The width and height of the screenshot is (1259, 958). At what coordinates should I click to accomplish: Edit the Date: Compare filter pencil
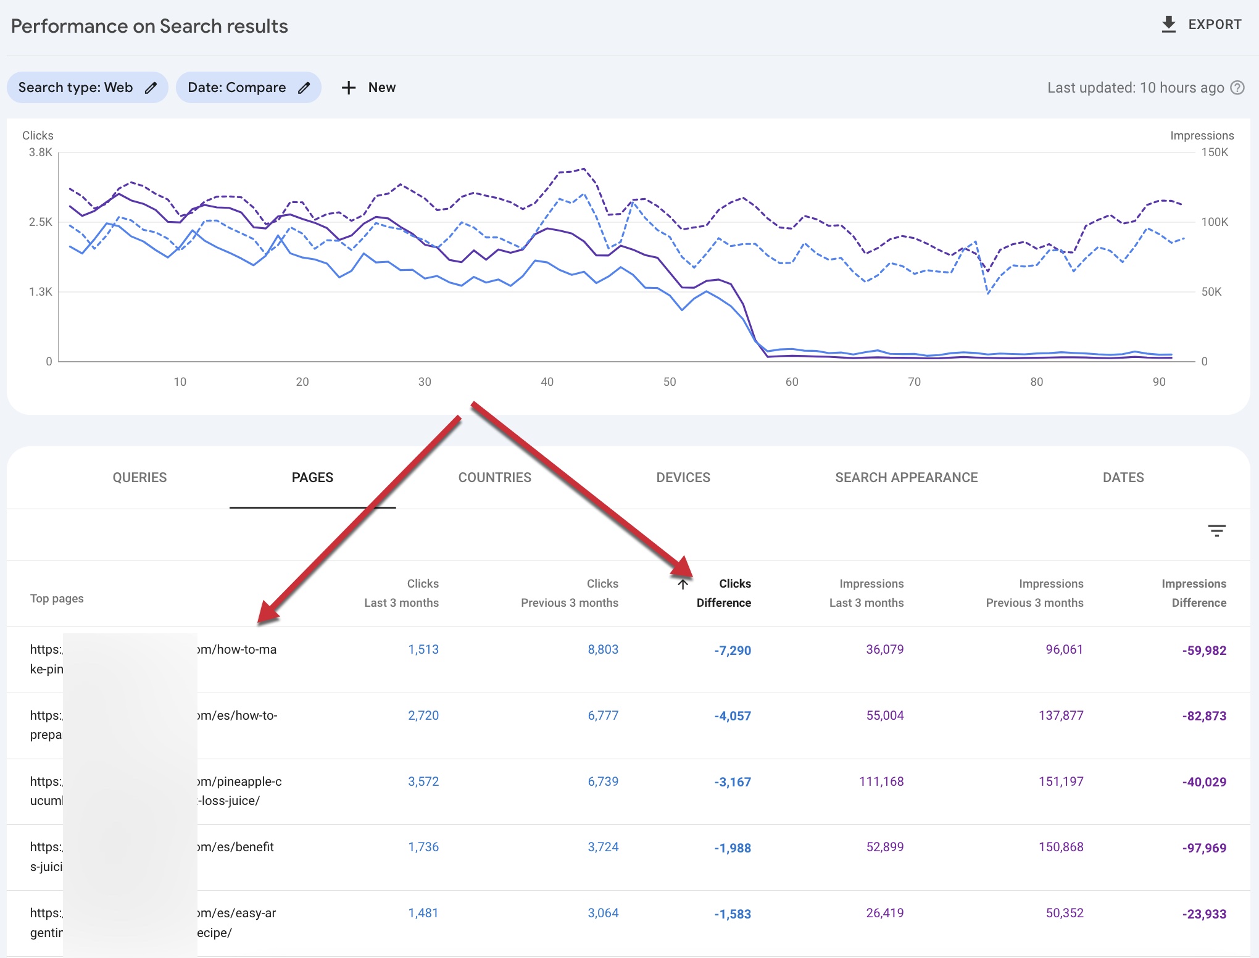coord(304,88)
